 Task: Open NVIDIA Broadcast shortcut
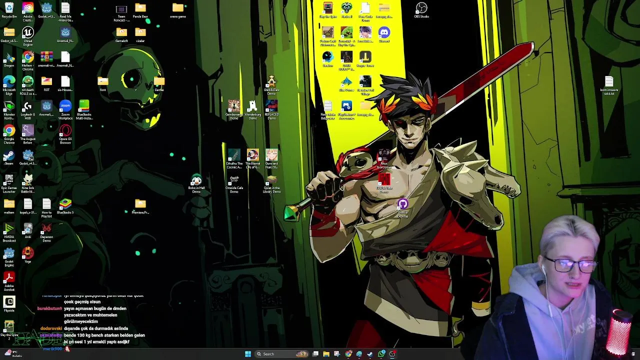coord(9,232)
